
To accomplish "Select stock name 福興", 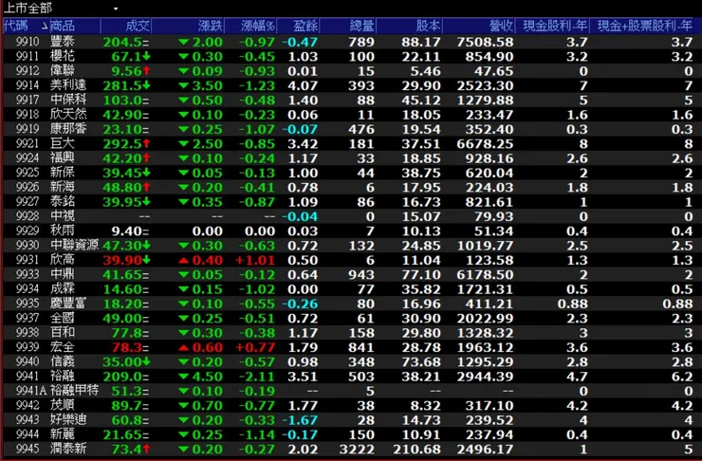I will click(x=63, y=157).
